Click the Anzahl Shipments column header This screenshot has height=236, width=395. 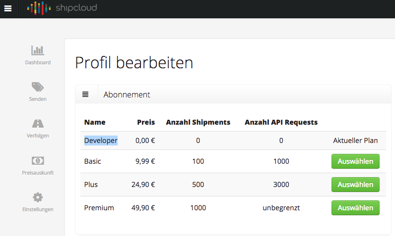[x=198, y=122]
